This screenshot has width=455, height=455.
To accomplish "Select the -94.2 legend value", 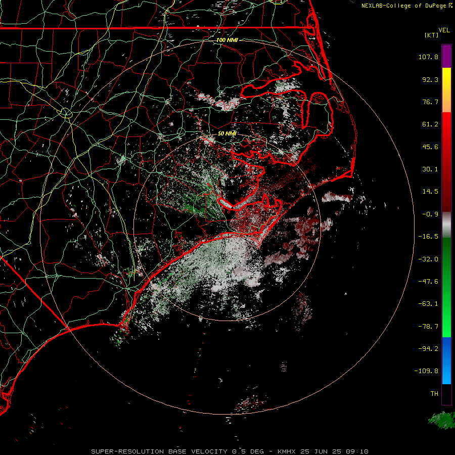I will 428,349.
